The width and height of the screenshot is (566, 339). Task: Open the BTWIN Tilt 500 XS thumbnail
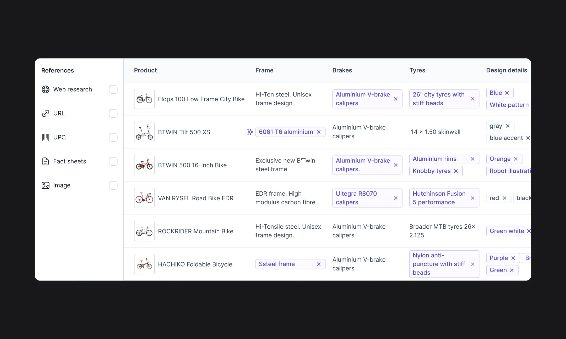coord(144,132)
